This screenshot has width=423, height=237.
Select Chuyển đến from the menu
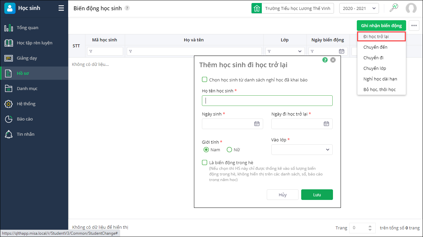pos(375,47)
